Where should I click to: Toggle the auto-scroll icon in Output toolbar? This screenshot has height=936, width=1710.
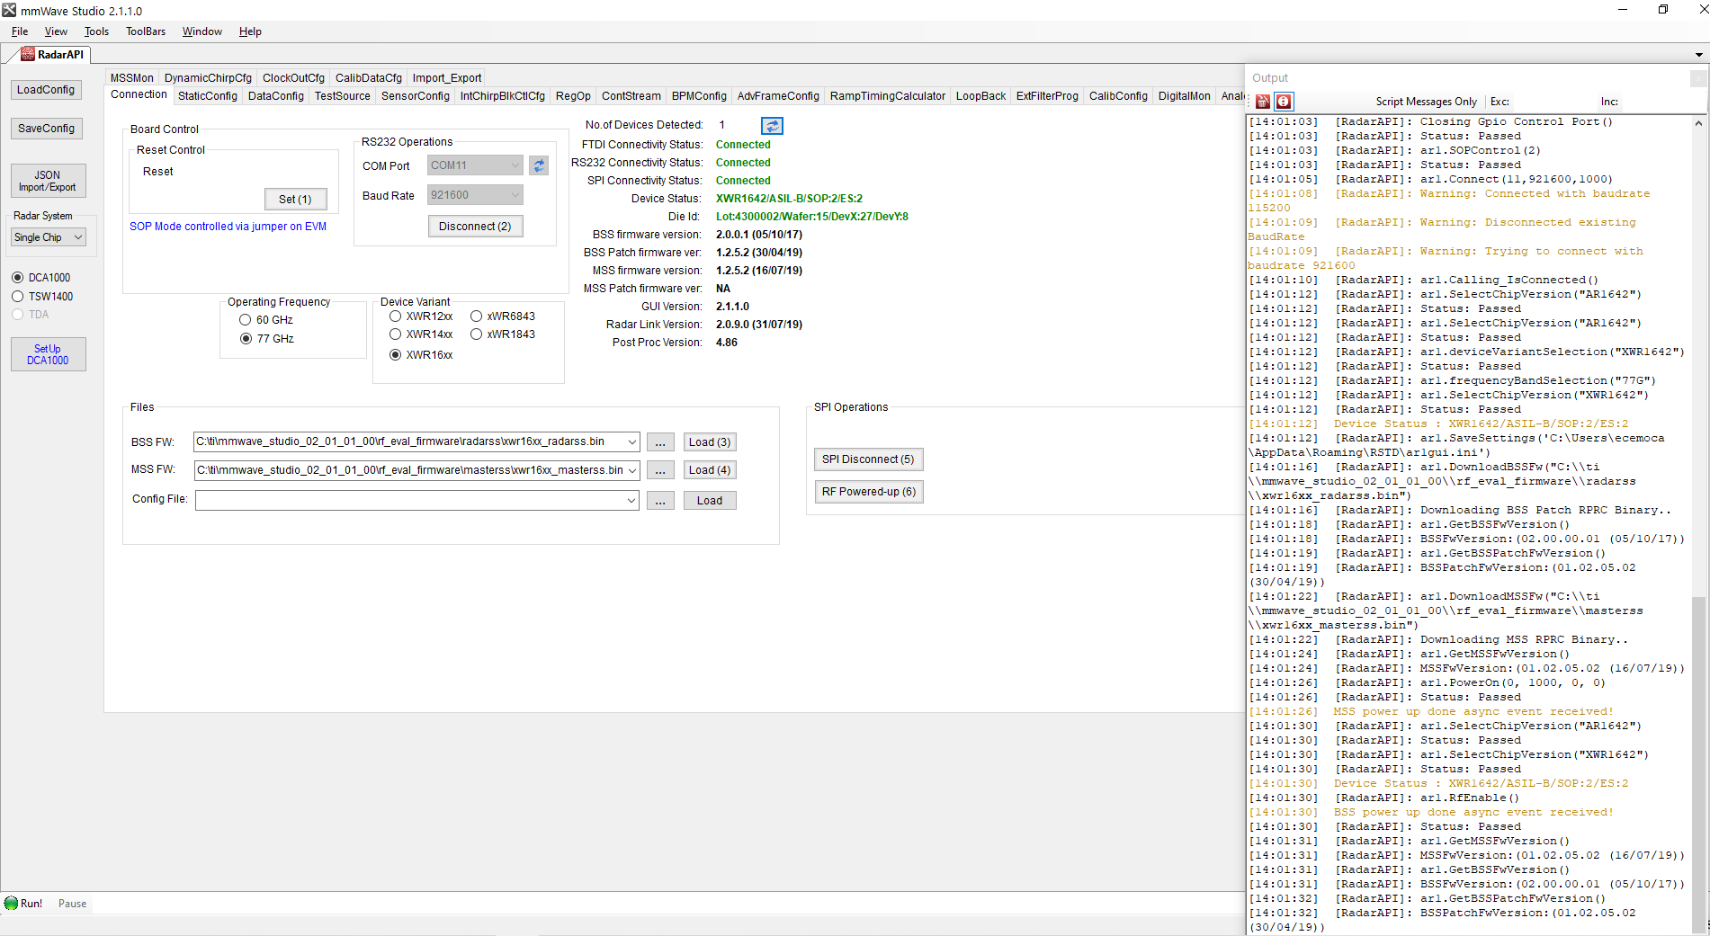(x=1284, y=102)
